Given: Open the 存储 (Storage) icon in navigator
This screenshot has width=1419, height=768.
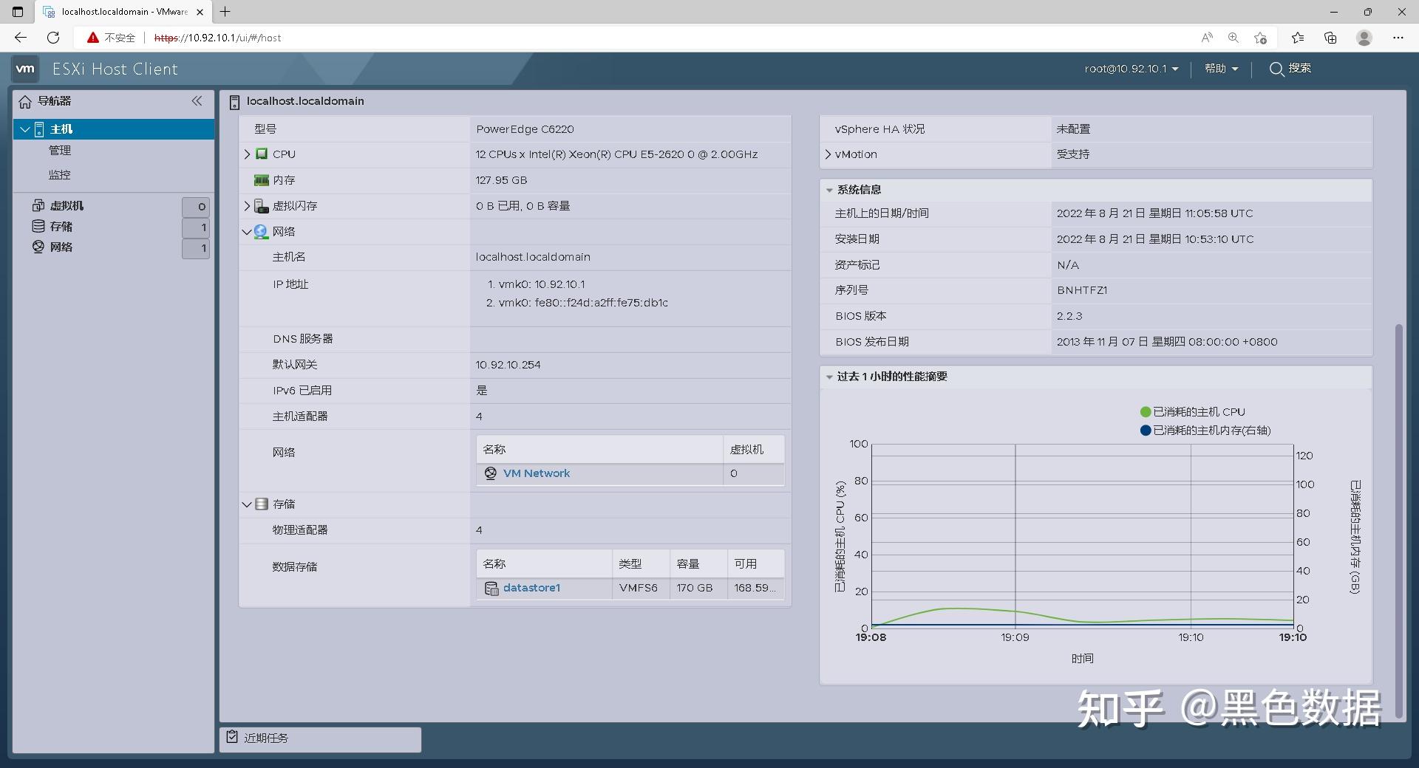Looking at the screenshot, I should tap(40, 227).
